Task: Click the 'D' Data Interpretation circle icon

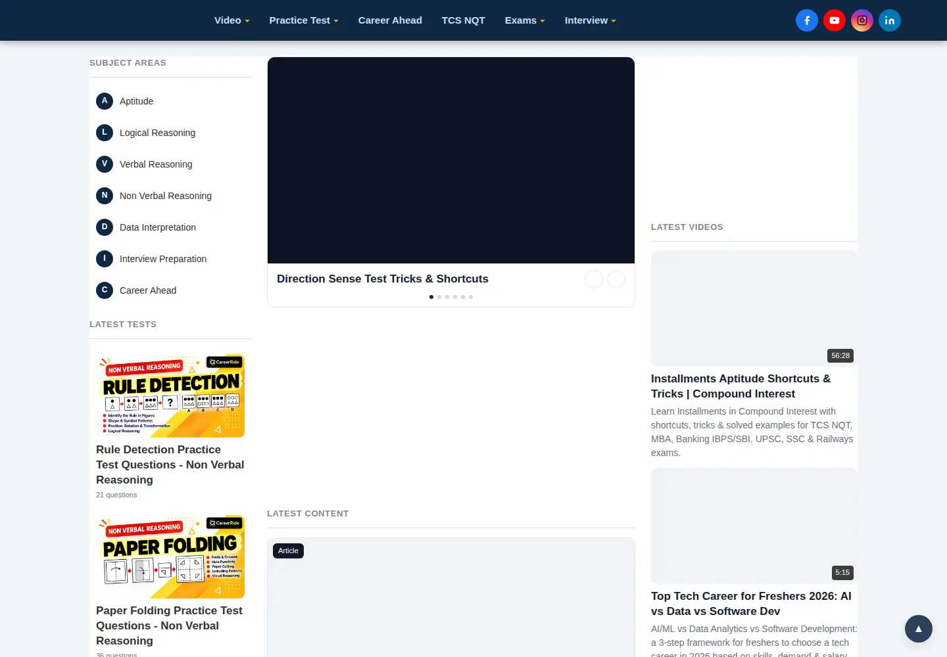Action: pos(105,227)
